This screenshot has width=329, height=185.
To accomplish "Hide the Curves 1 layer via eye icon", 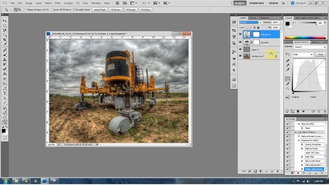I will point(240,34).
